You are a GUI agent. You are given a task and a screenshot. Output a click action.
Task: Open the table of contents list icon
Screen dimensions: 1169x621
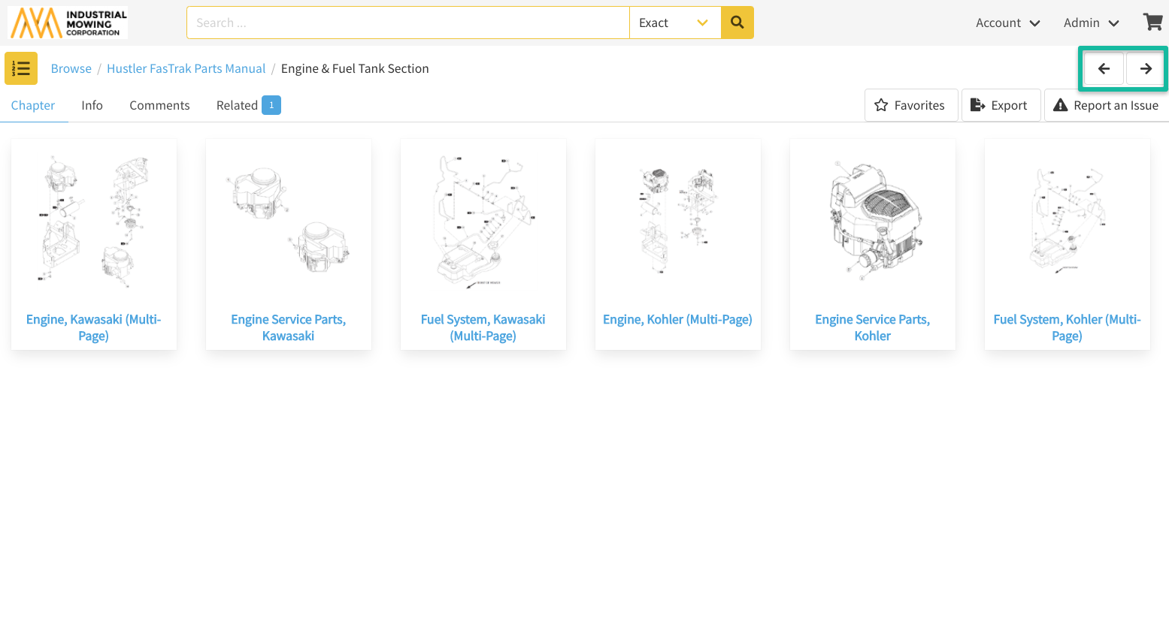coord(21,68)
